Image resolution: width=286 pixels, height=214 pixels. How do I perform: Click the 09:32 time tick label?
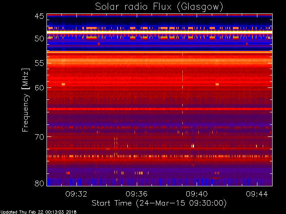pos(76,194)
